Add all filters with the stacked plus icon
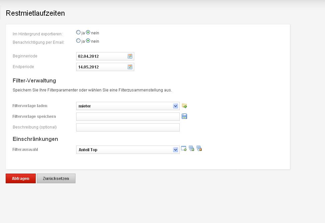This screenshot has height=223, width=325. click(x=191, y=149)
